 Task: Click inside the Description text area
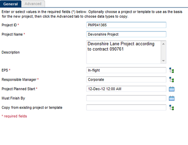click(124, 52)
